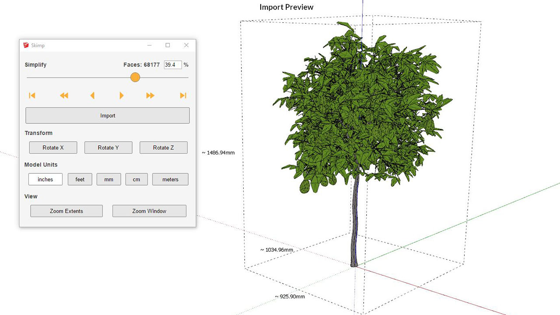Click Zoom Extents in View section

pyautogui.click(x=66, y=211)
